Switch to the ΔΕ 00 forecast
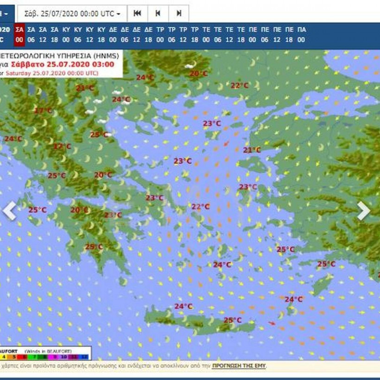The width and height of the screenshot is (380, 380). tap(113, 35)
